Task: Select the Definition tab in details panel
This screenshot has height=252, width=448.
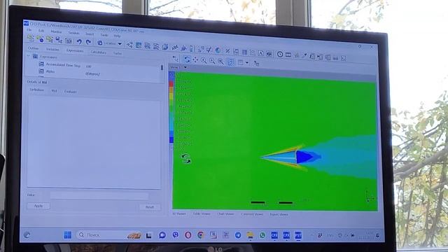Action: 37,90
